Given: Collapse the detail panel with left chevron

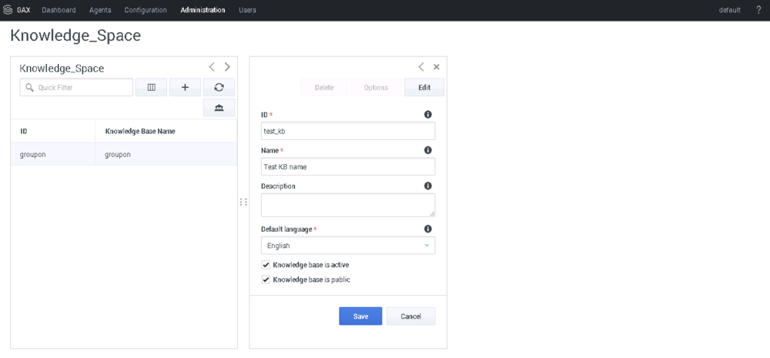Looking at the screenshot, I should [x=421, y=67].
